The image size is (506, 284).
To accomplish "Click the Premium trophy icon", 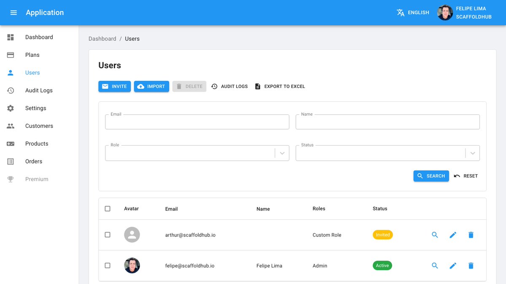I will pyautogui.click(x=11, y=179).
